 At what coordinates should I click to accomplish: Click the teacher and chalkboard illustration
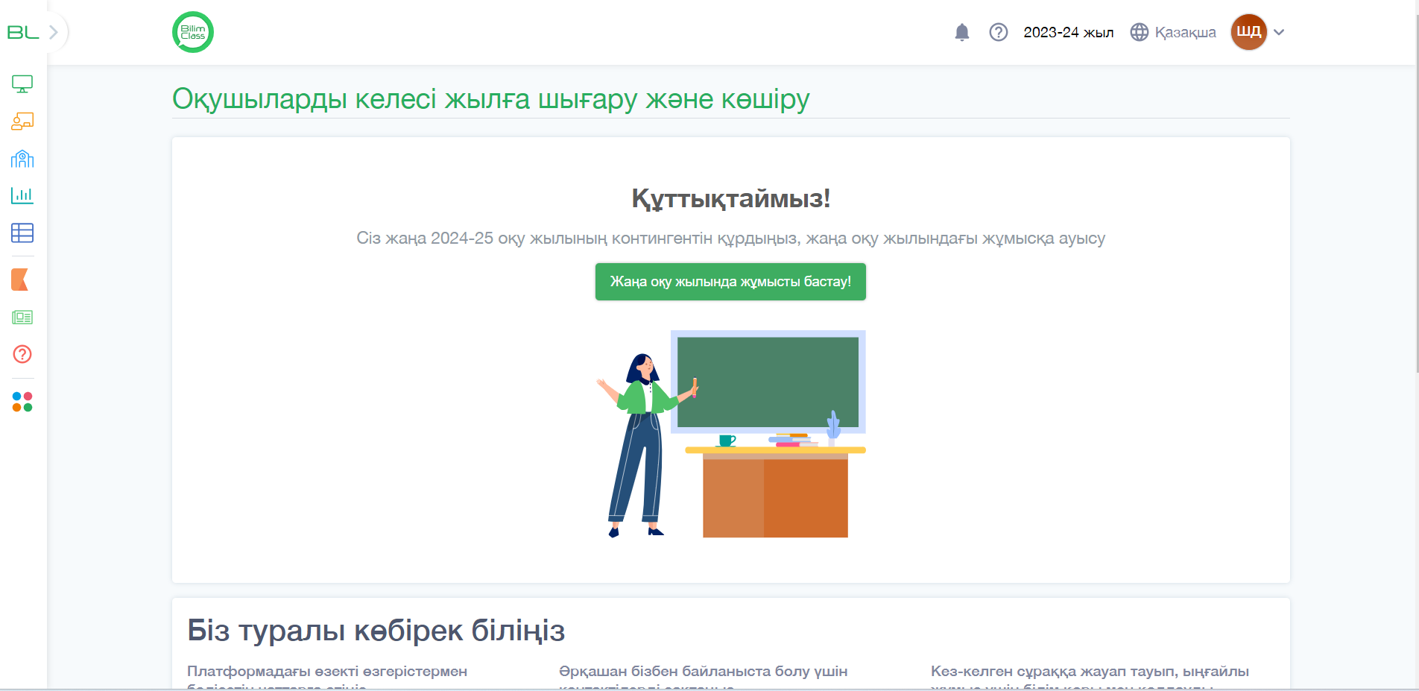[731, 434]
